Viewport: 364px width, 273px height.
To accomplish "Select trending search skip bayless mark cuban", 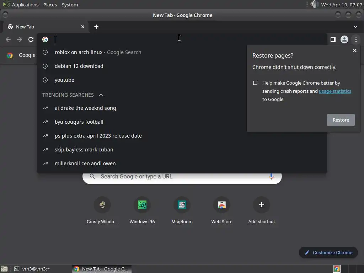I will tap(182, 150).
